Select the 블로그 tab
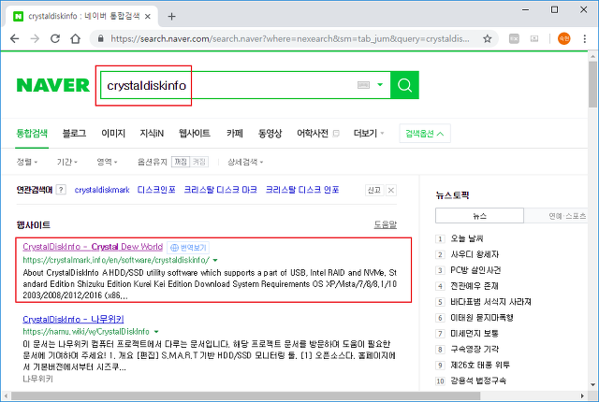The height and width of the screenshot is (402, 599). (75, 133)
